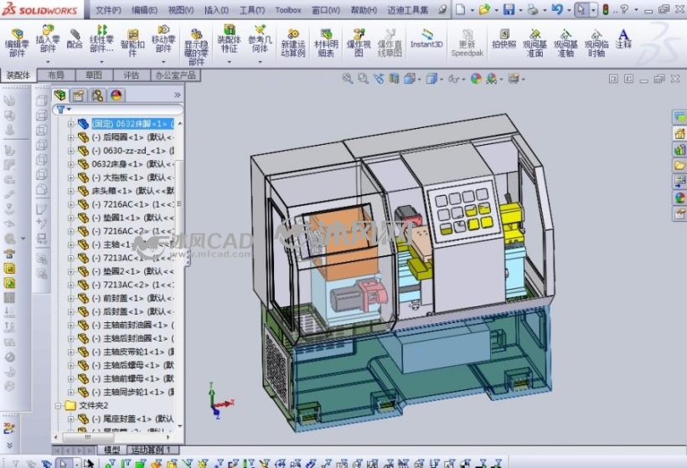Viewport: 687px width, 468px height.
Task: Open the 编辑(E) menu
Action: pyautogui.click(x=145, y=10)
